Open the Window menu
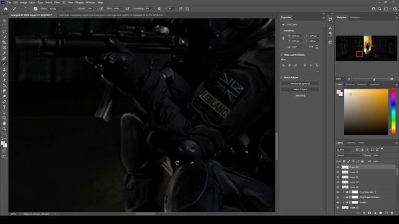 pos(90,2)
